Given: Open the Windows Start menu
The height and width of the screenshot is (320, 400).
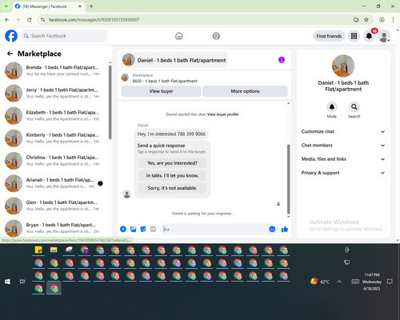Looking at the screenshot, I should coord(7,282).
